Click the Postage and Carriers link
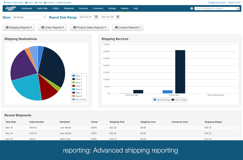Screen dimensions: 243x160 coord(217,3)
